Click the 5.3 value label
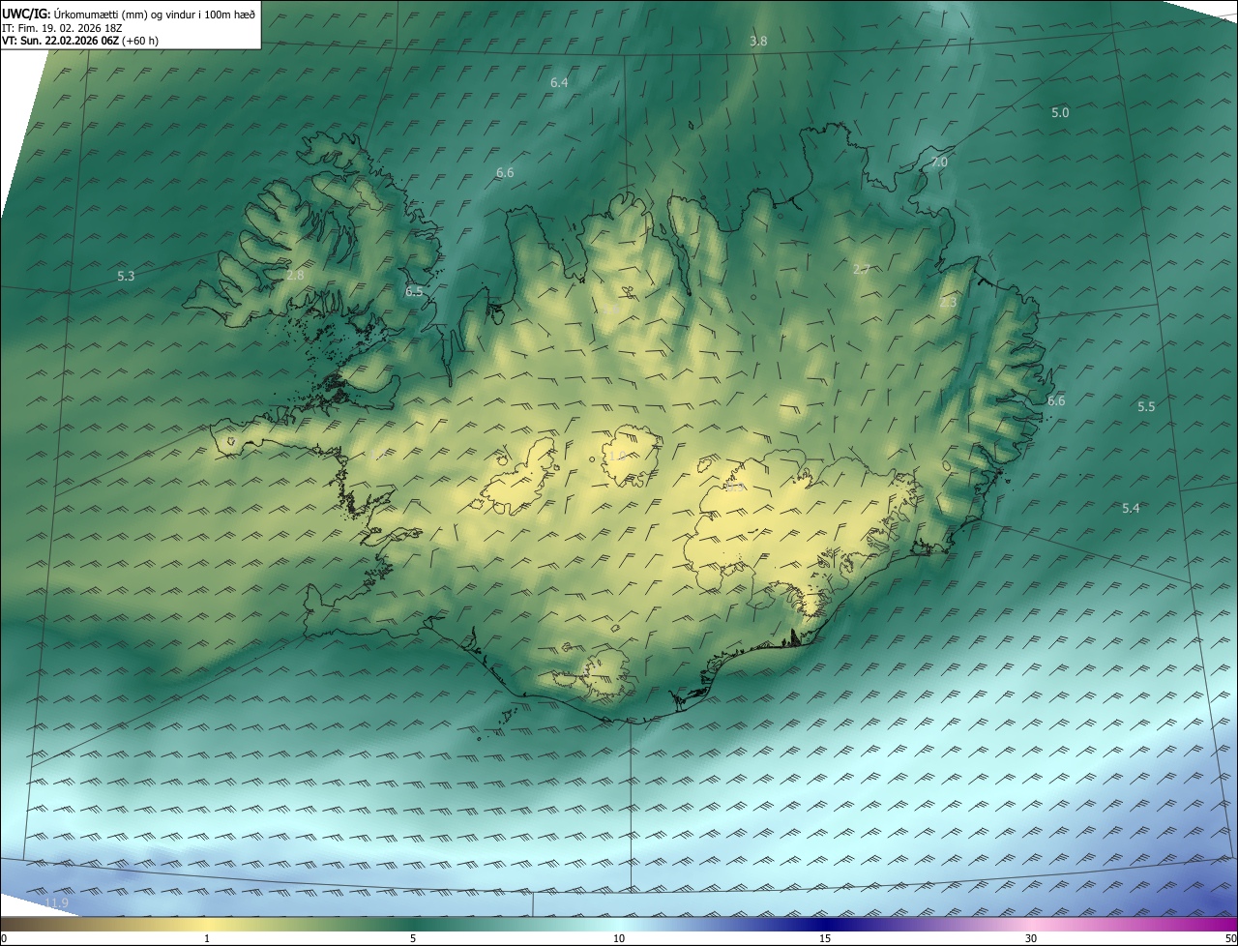This screenshot has height=946, width=1238. click(x=126, y=276)
